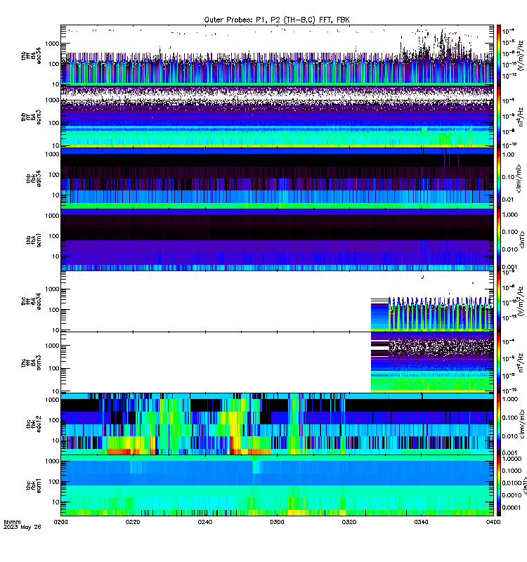Click the 0220 time axis label

pos(133,522)
